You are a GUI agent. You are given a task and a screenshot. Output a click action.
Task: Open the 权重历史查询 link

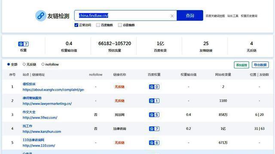[x=249, y=16]
